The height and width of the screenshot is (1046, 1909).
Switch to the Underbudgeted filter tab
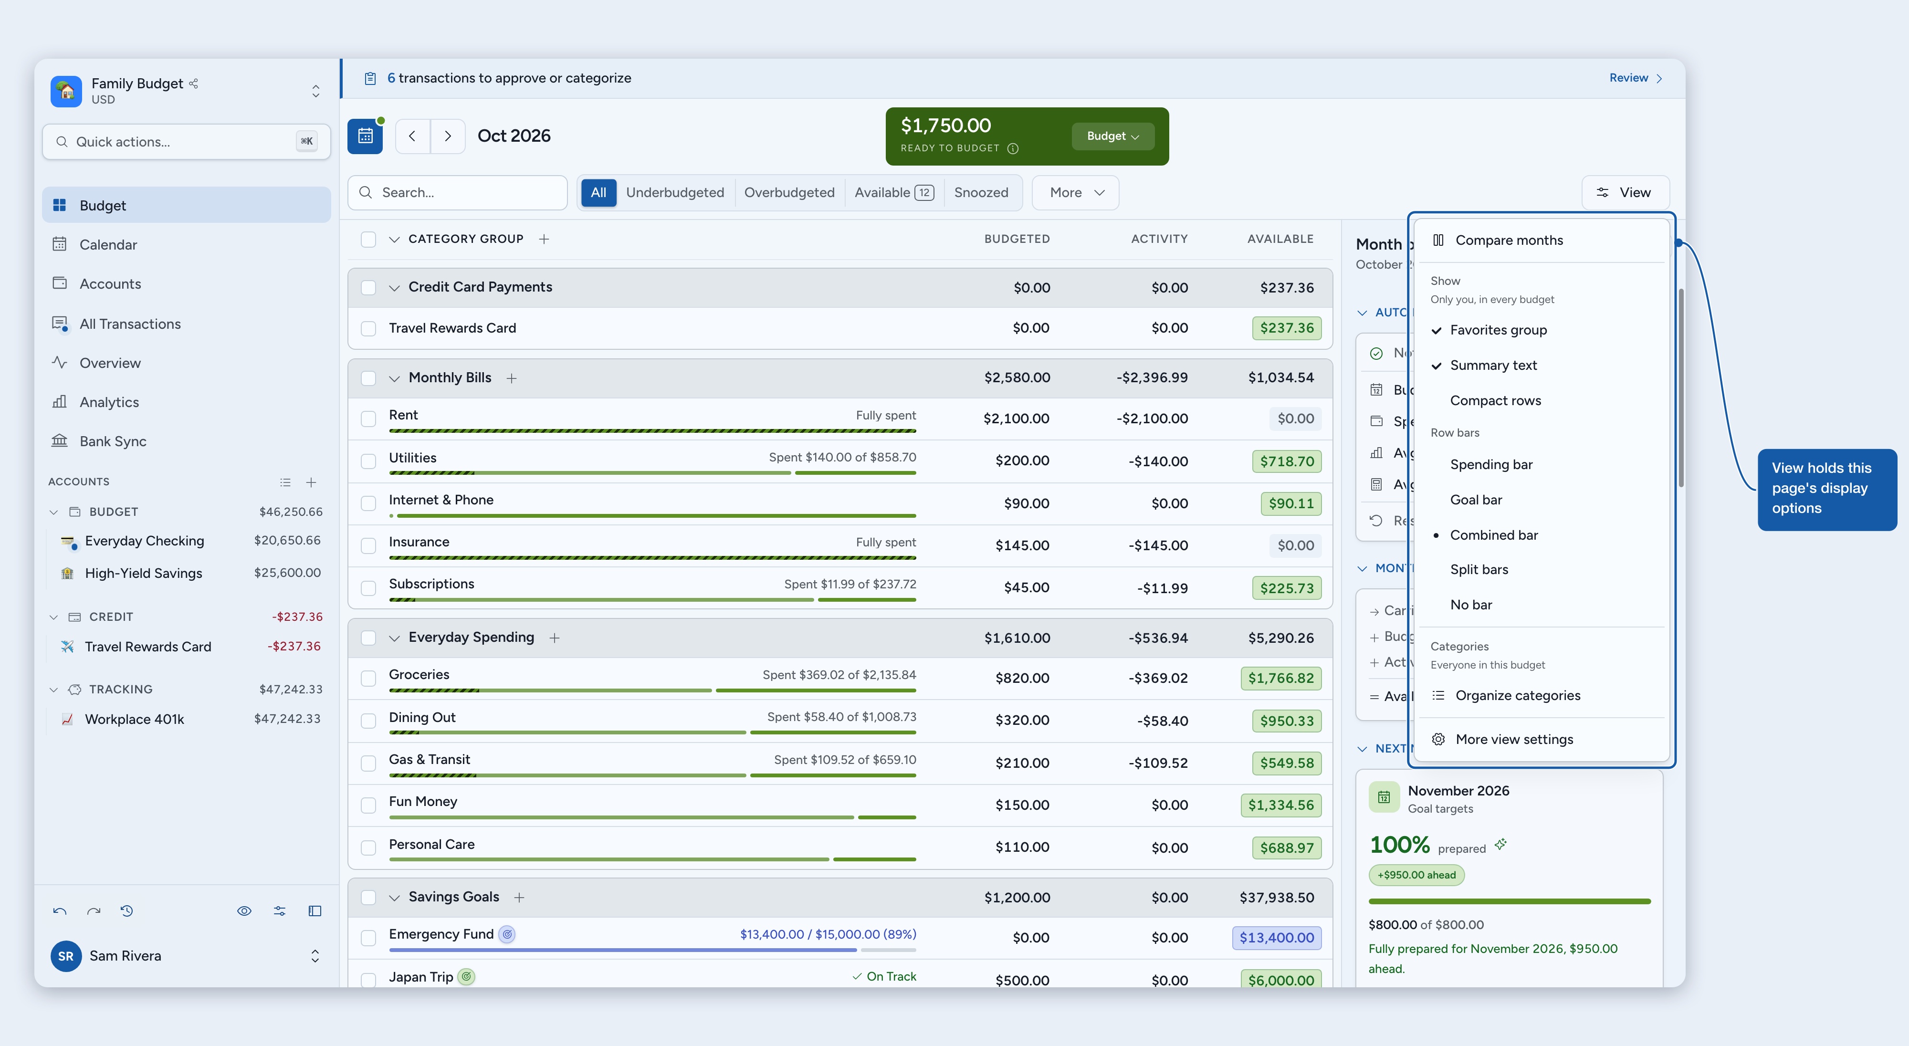[x=674, y=193]
